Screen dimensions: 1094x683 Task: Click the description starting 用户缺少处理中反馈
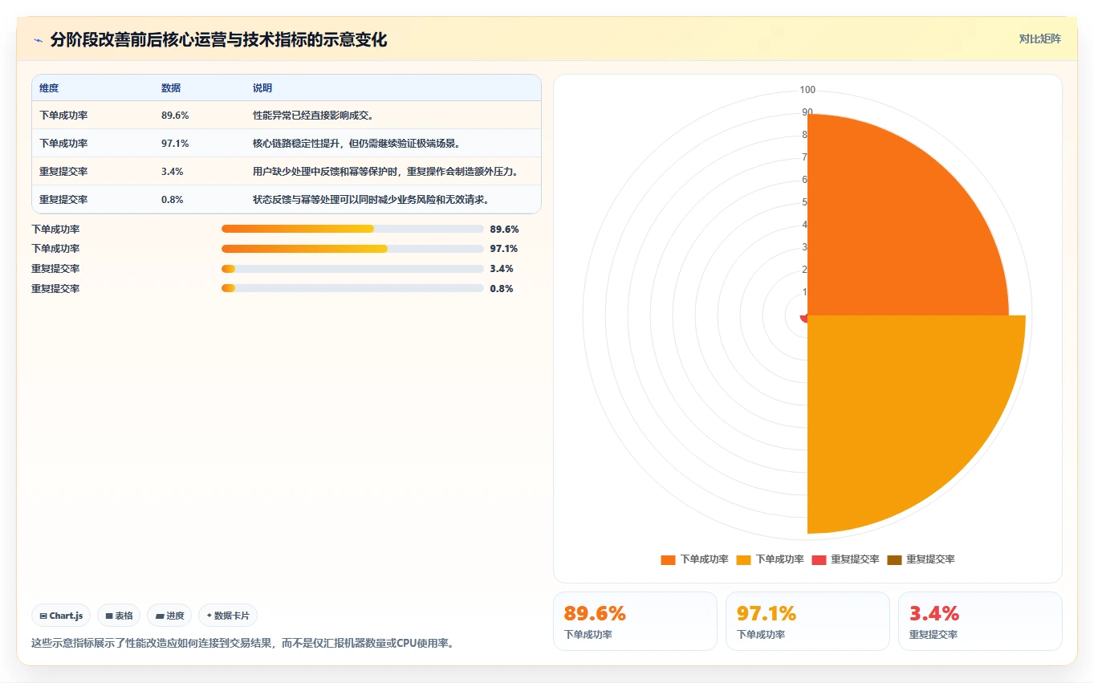point(385,172)
